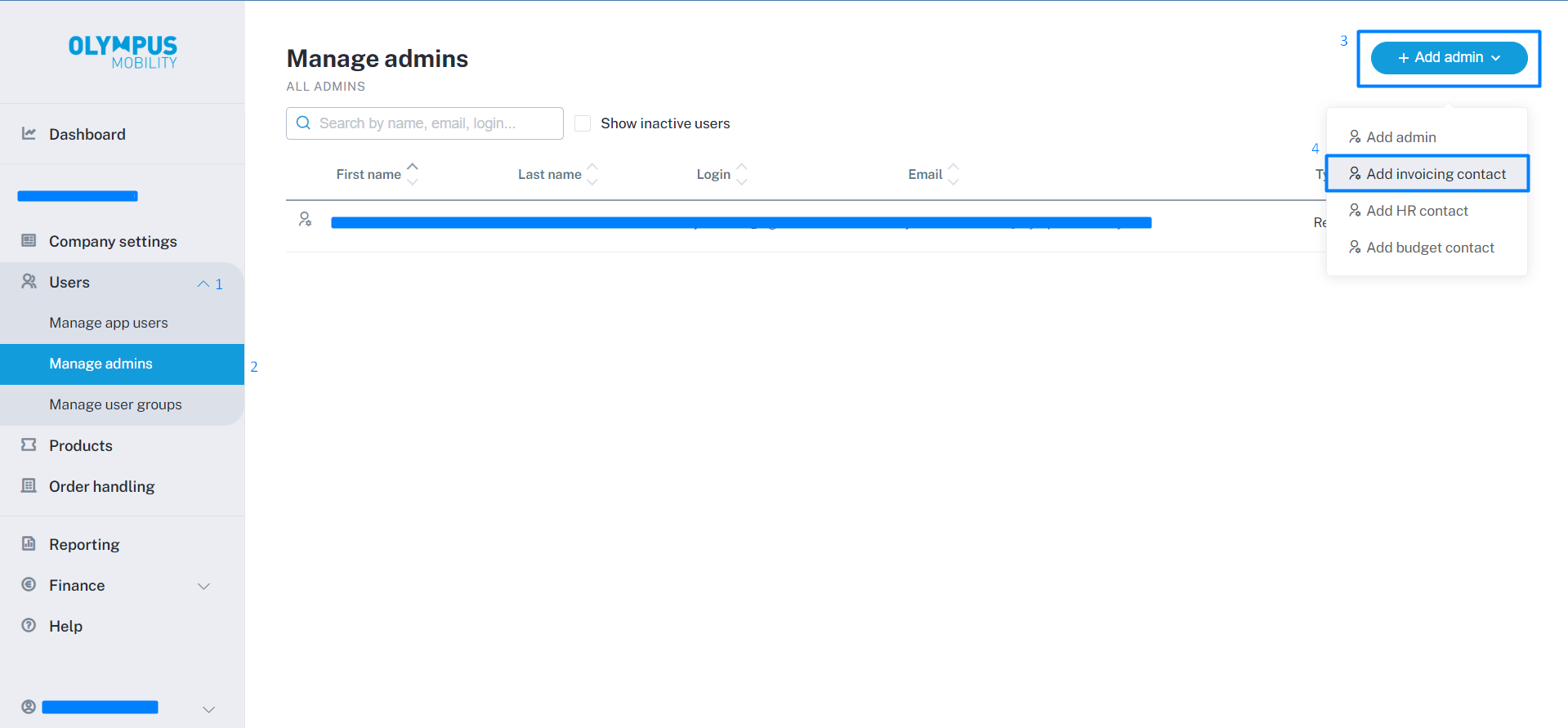Click the Users sidebar label
This screenshot has width=1568, height=728.
[69, 282]
